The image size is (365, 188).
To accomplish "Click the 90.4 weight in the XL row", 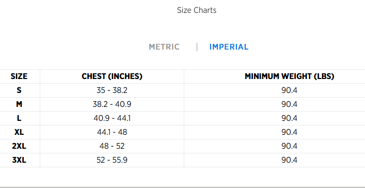I will pos(289,132).
